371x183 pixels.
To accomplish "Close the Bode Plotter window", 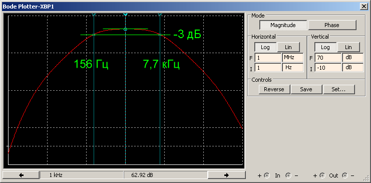I will [363, 7].
